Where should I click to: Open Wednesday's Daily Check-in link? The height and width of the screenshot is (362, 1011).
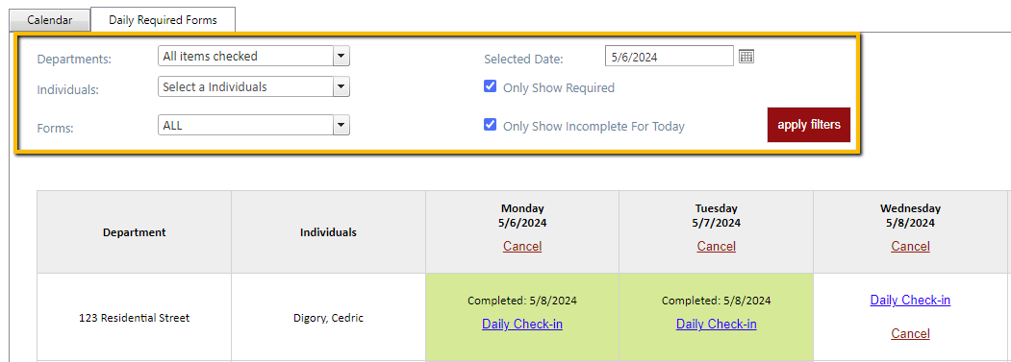910,301
